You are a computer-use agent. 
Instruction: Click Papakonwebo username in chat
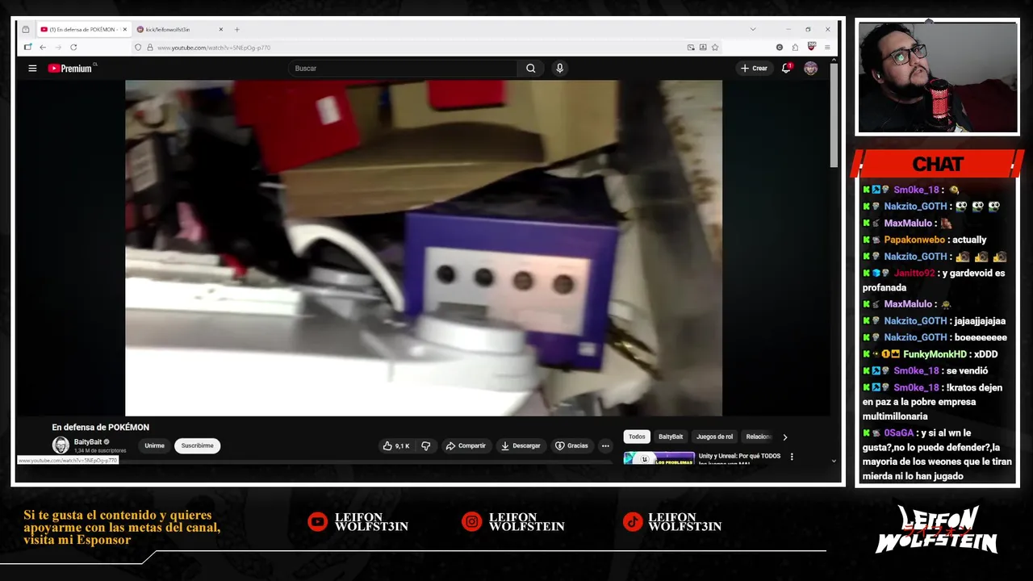coord(914,240)
